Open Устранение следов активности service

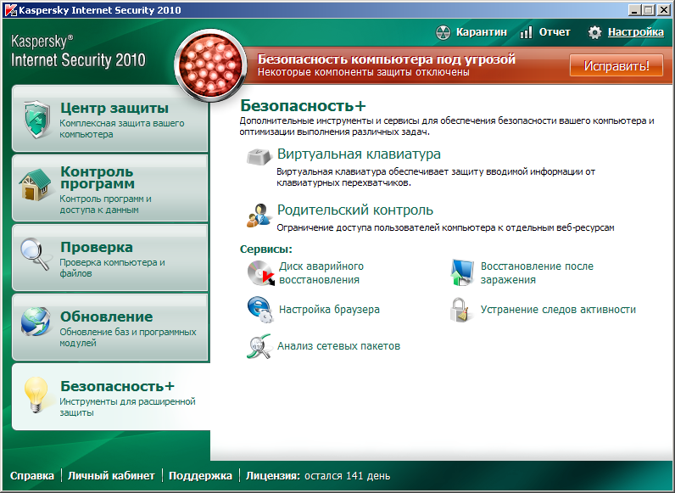click(x=558, y=310)
